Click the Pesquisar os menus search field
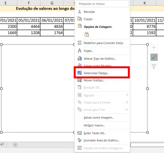 click(102, 4)
